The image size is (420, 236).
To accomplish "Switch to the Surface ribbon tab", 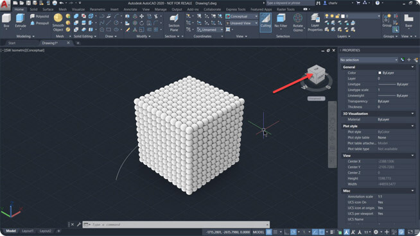I will pyautogui.click(x=48, y=10).
